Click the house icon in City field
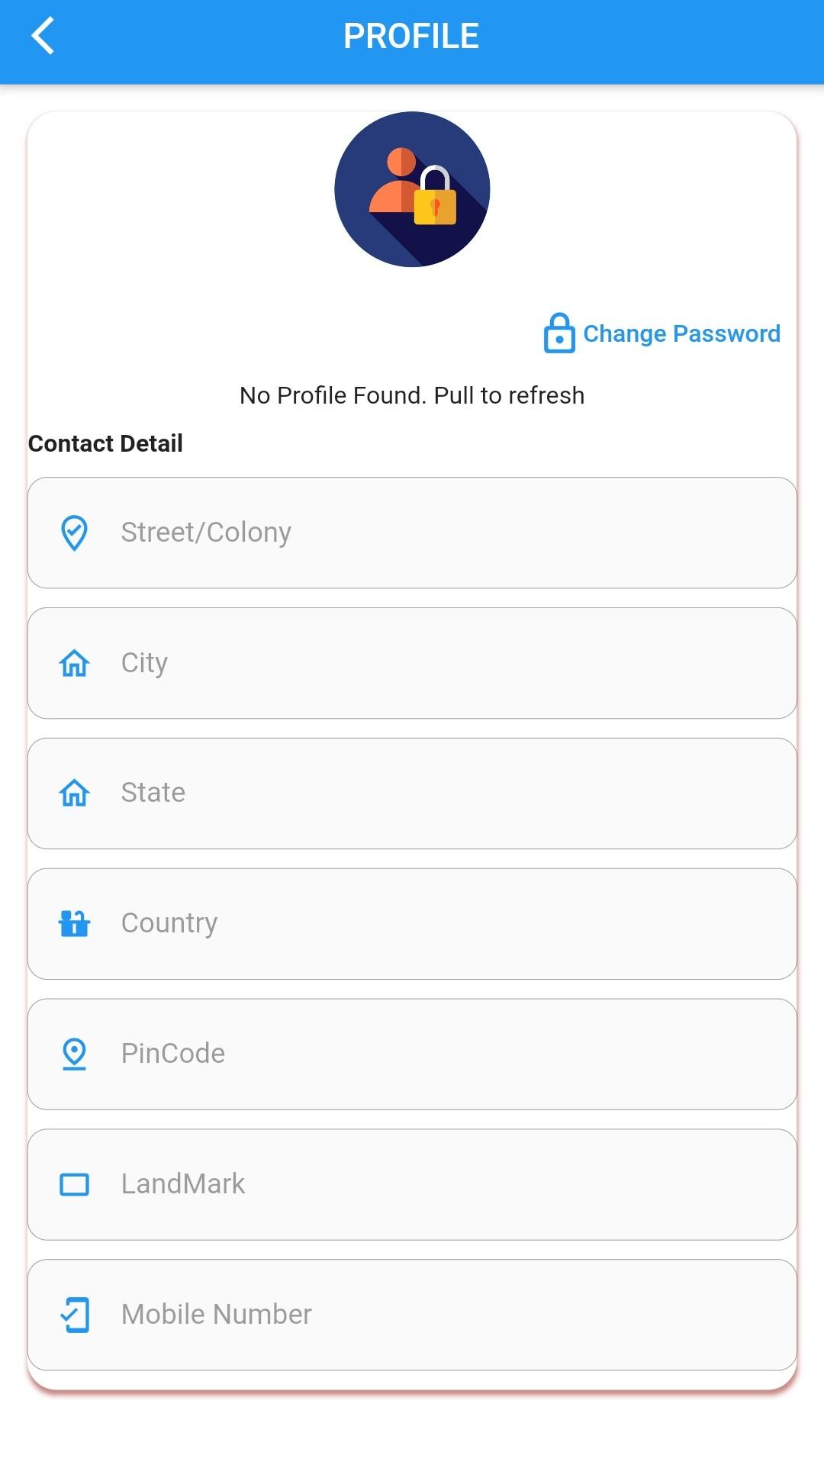The height and width of the screenshot is (1465, 824). pyautogui.click(x=74, y=663)
